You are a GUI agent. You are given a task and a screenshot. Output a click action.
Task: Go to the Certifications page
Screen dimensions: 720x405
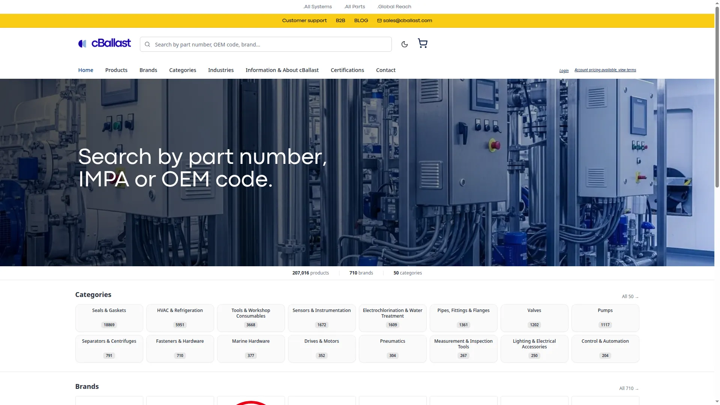347,70
